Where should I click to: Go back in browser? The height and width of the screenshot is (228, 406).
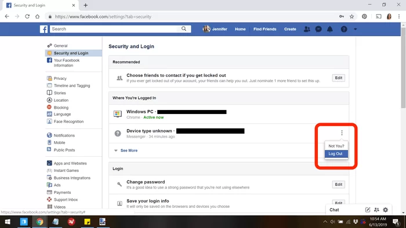coord(7,16)
